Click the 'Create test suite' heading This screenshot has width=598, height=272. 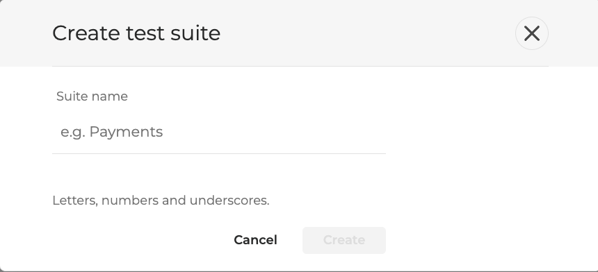(136, 33)
